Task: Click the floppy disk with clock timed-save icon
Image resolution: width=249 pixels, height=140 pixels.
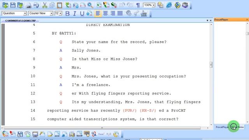Action: coord(20,134)
